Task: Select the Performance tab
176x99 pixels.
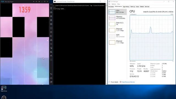Action: click(118, 7)
